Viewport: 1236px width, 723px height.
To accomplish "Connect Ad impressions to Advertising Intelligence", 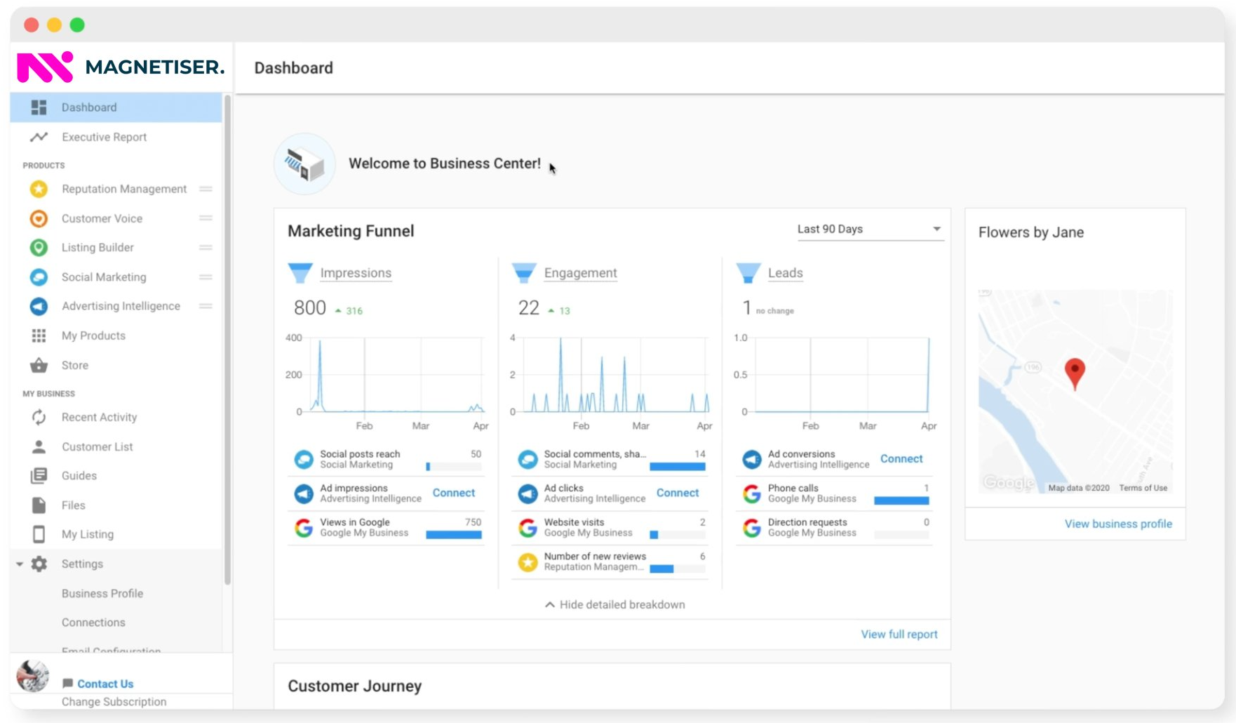I will click(454, 493).
